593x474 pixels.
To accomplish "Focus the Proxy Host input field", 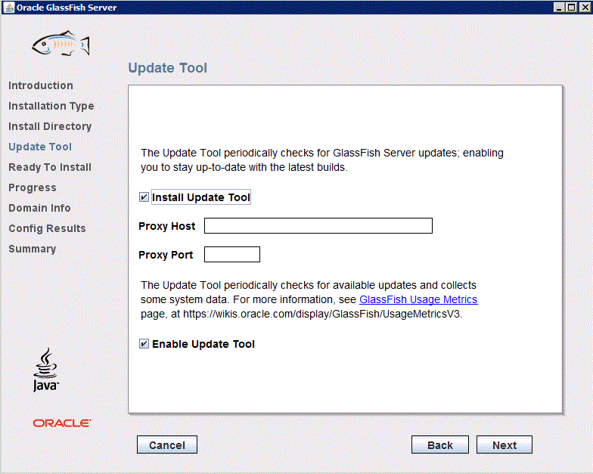I will [318, 225].
